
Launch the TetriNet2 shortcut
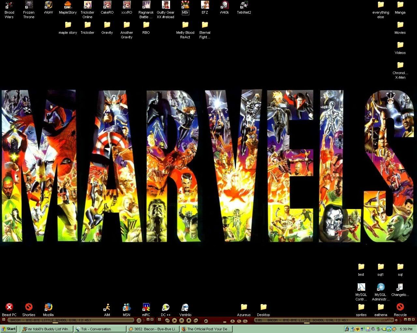coord(244,8)
